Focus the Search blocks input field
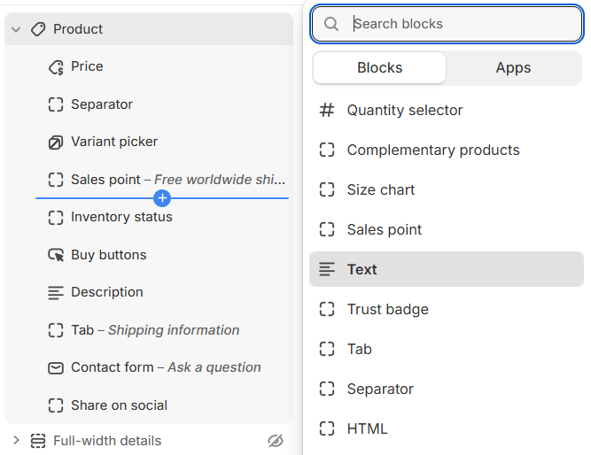Screen dimensions: 591x455 (461, 24)
